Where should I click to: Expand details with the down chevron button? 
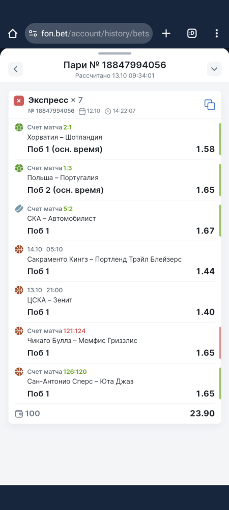click(214, 69)
